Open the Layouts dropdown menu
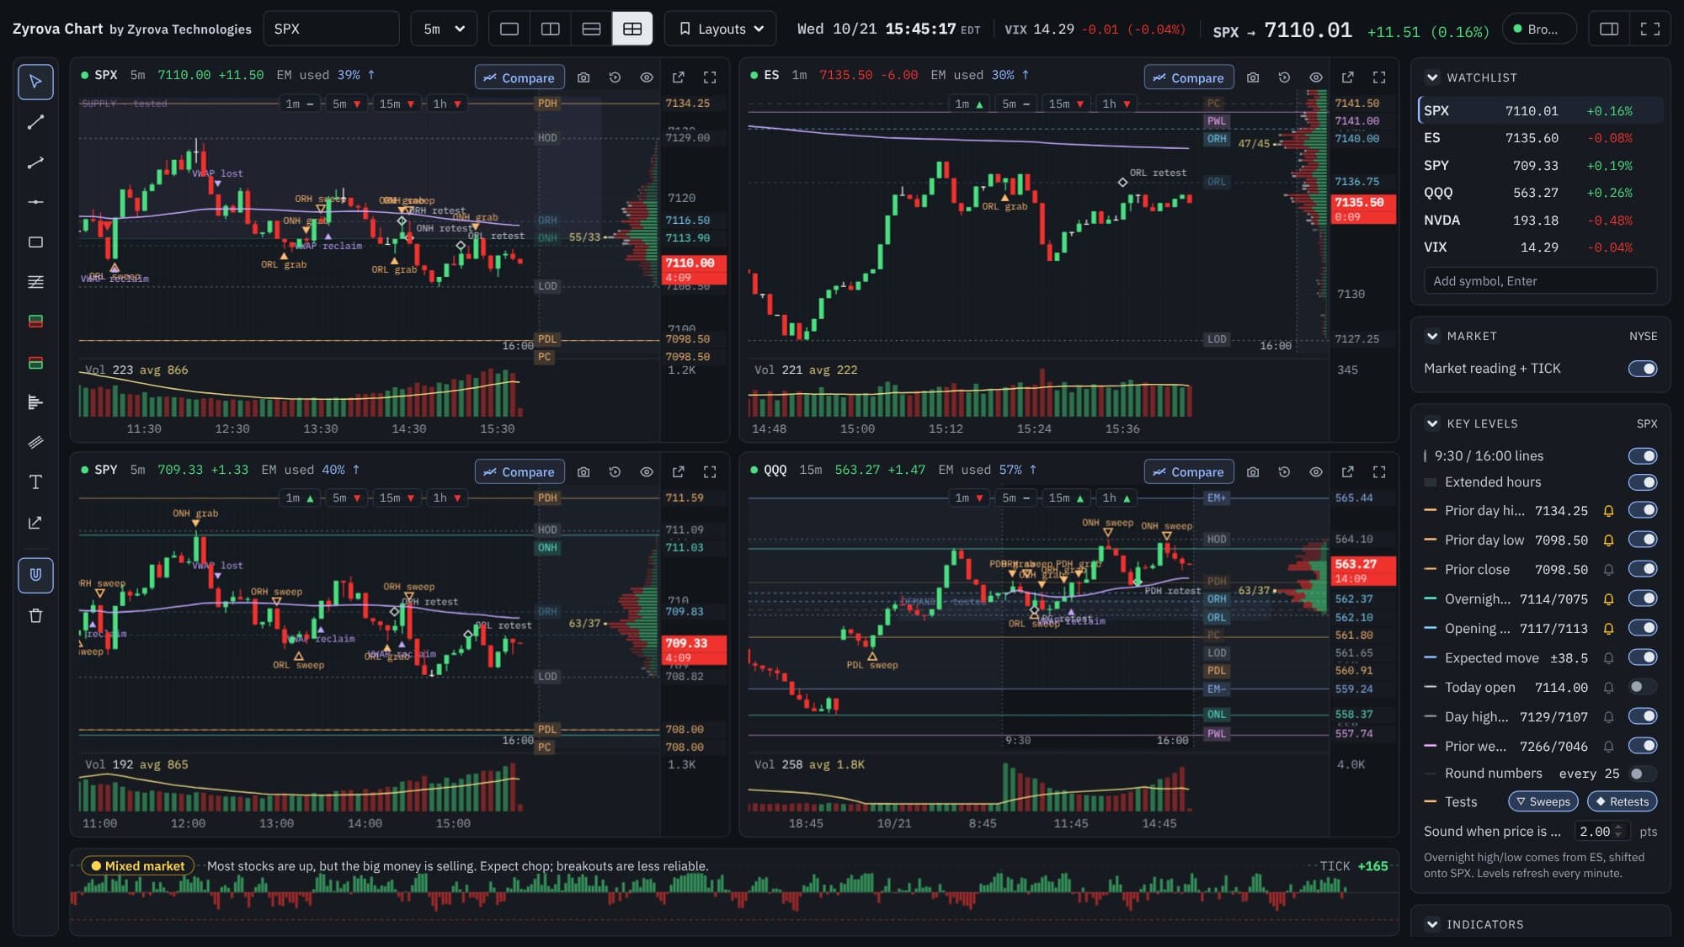The image size is (1684, 947). point(720,29)
